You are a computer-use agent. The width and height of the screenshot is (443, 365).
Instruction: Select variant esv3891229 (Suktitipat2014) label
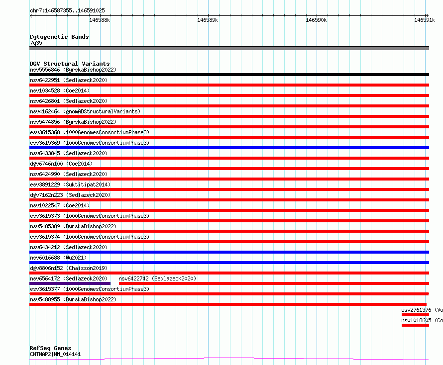[x=70, y=184]
